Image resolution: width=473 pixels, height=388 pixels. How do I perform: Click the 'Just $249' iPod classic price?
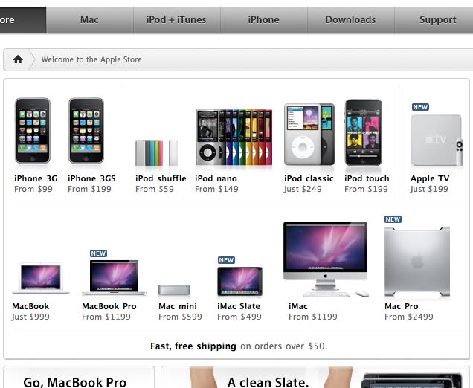(x=303, y=189)
